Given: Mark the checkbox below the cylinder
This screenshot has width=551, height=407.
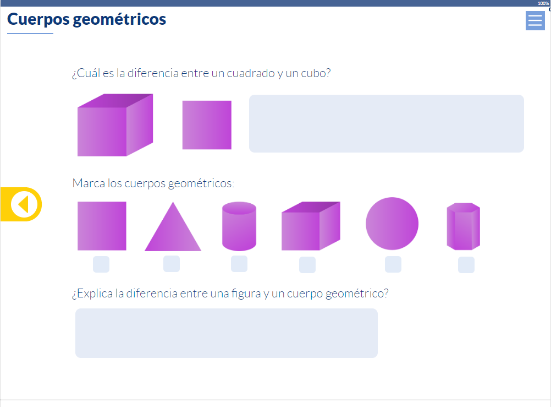Looking at the screenshot, I should pos(239,264).
